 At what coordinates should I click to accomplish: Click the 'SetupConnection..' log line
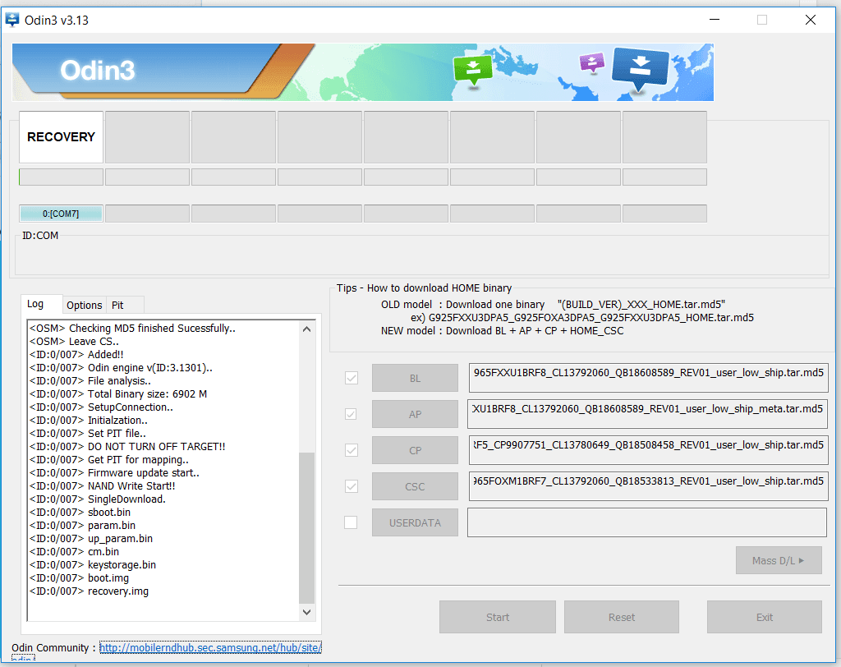(x=101, y=407)
